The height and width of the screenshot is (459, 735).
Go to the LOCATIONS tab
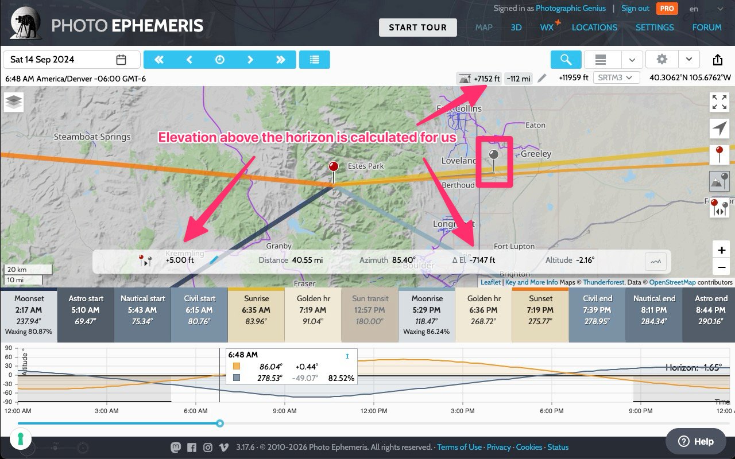[594, 27]
